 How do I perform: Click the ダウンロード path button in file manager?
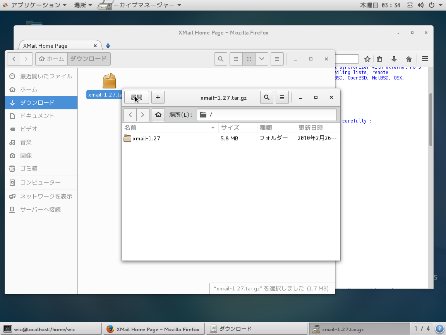[89, 59]
